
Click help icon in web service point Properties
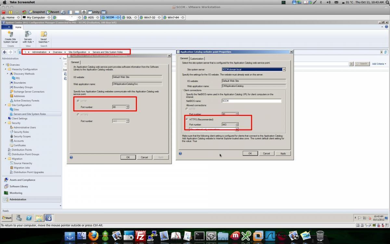(71, 157)
